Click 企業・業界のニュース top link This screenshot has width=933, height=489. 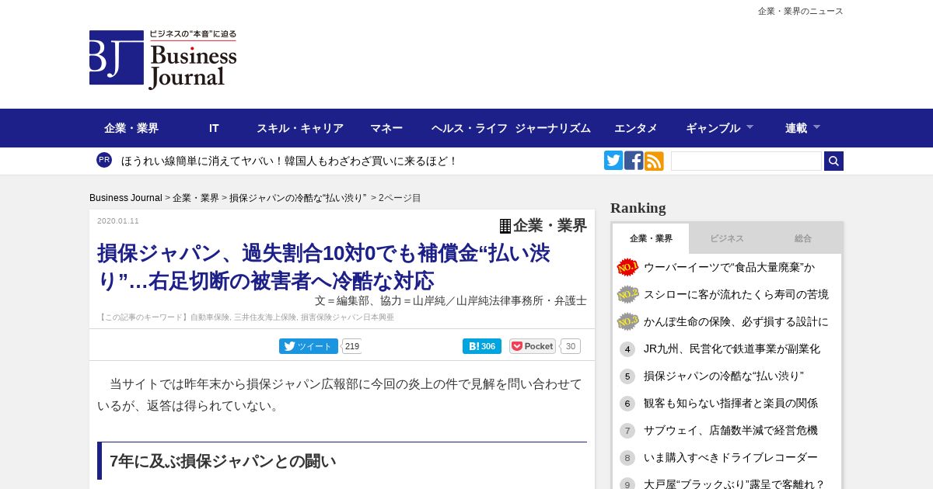click(x=801, y=11)
